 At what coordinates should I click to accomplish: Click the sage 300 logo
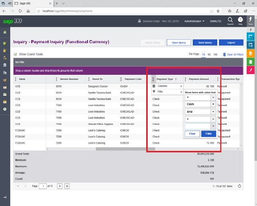tap(12, 21)
